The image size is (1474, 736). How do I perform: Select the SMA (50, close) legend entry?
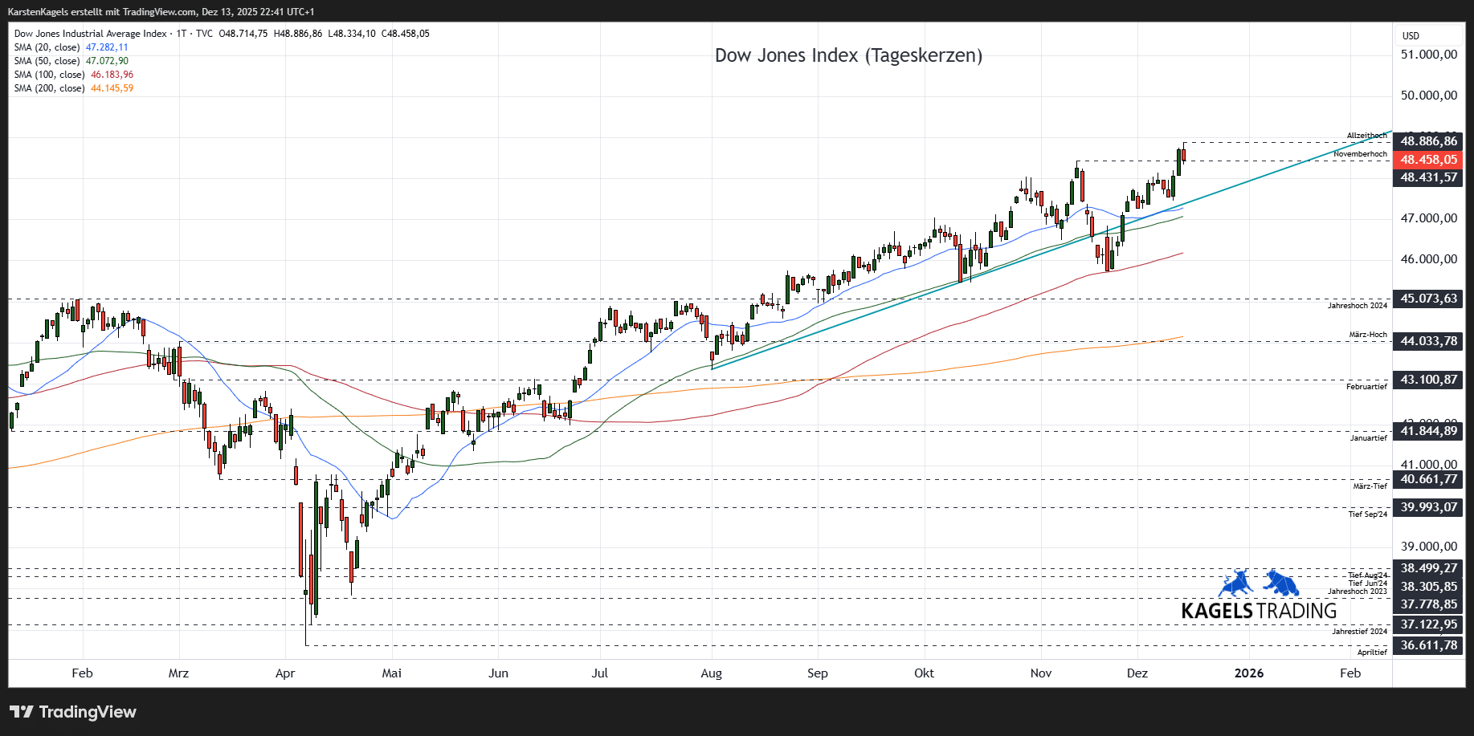tap(47, 61)
